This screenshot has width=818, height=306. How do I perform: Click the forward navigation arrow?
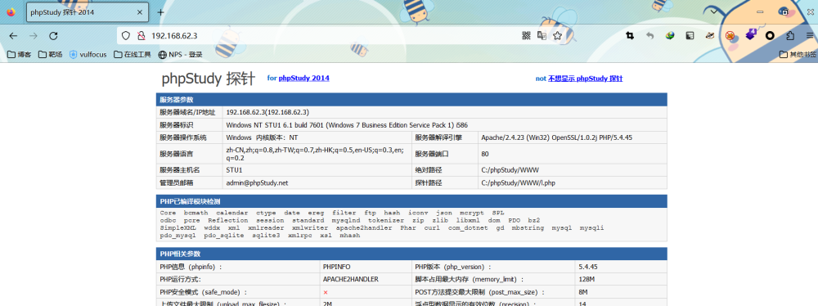click(x=34, y=36)
